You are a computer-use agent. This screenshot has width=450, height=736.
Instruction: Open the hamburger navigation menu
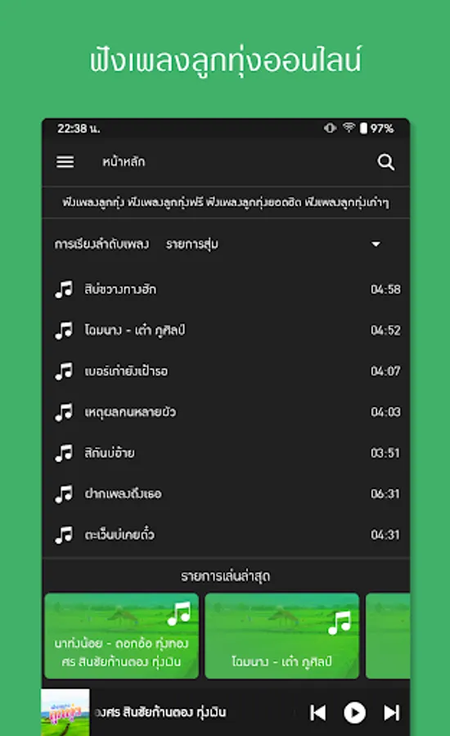(65, 162)
